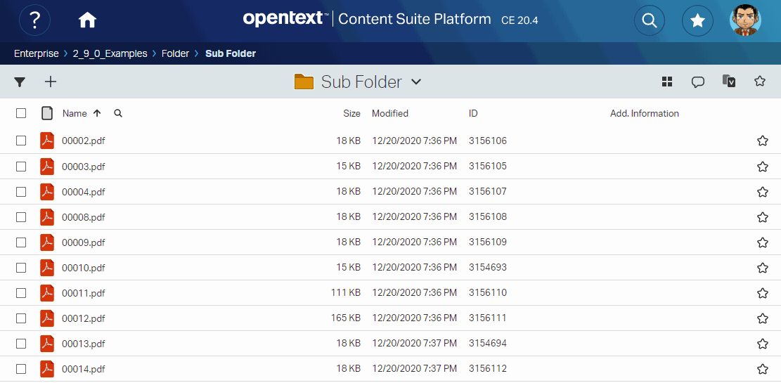This screenshot has width=781, height=383.
Task: Go to 2_9_0_Examples breadcrumb
Action: click(x=110, y=53)
